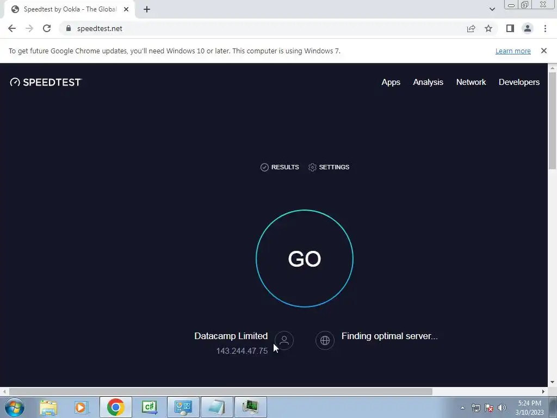The image size is (557, 418).
Task: Click the SPEEDTEST logo
Action: point(46,82)
